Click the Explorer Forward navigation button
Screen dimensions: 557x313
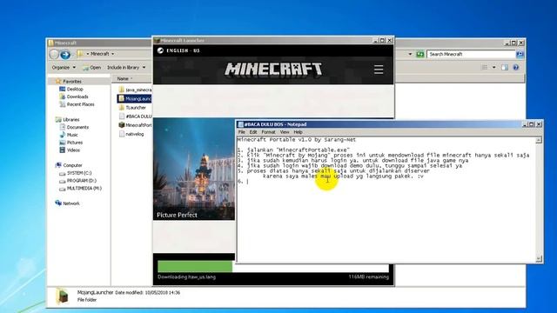click(65, 54)
